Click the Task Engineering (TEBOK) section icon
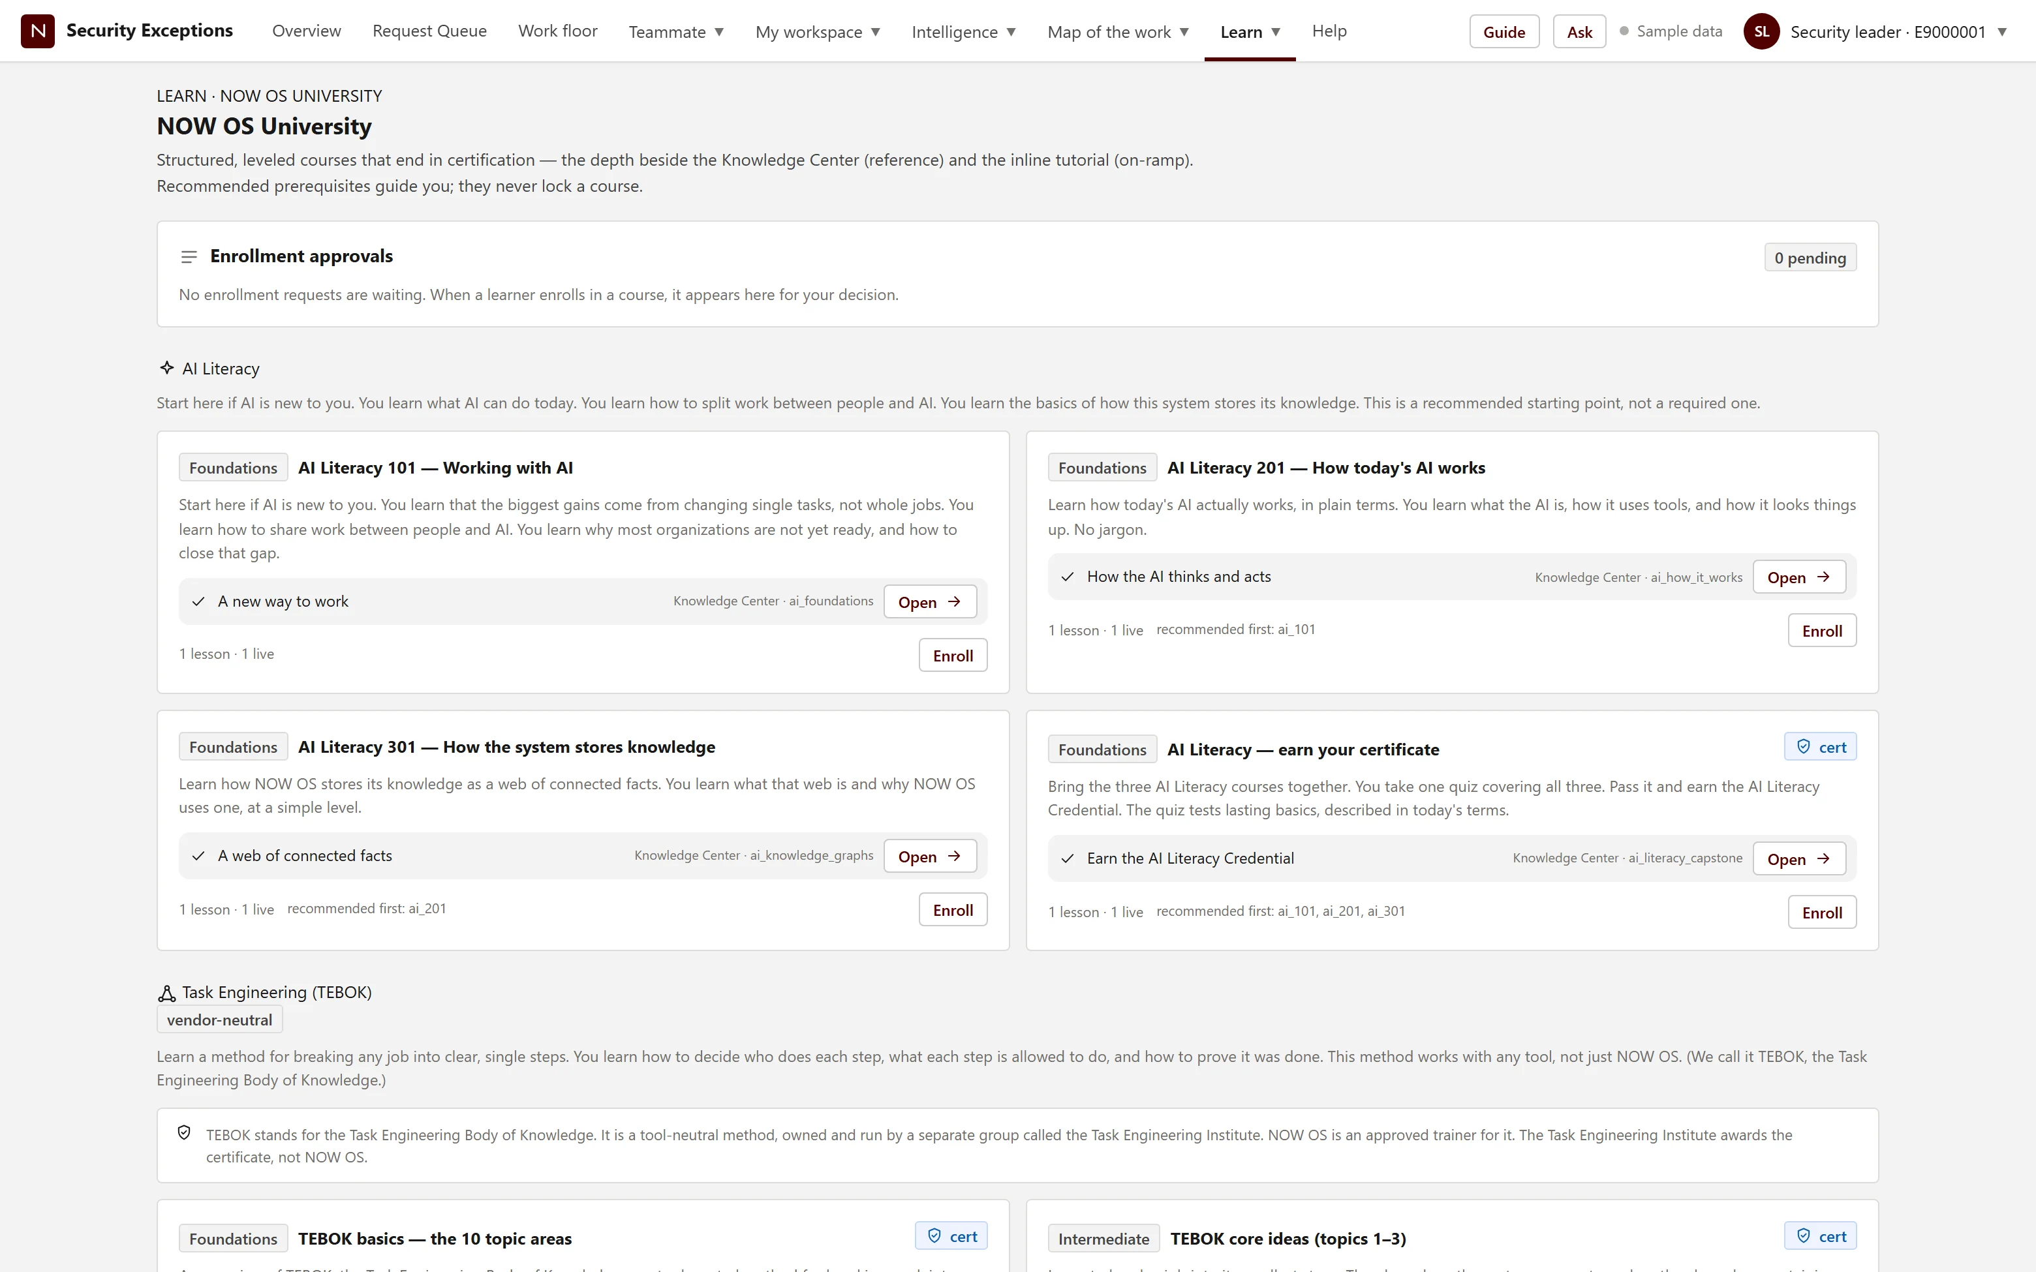The width and height of the screenshot is (2036, 1272). point(166,993)
